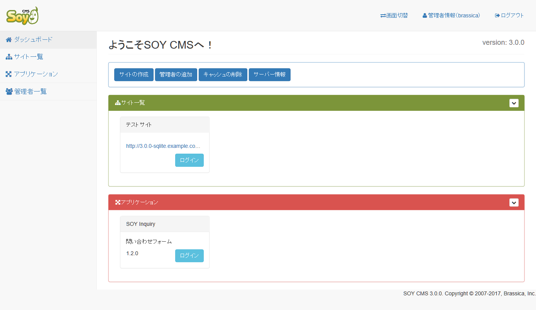The image size is (536, 310).
Task: Click the 1.2.0 version text
Action: (132, 254)
